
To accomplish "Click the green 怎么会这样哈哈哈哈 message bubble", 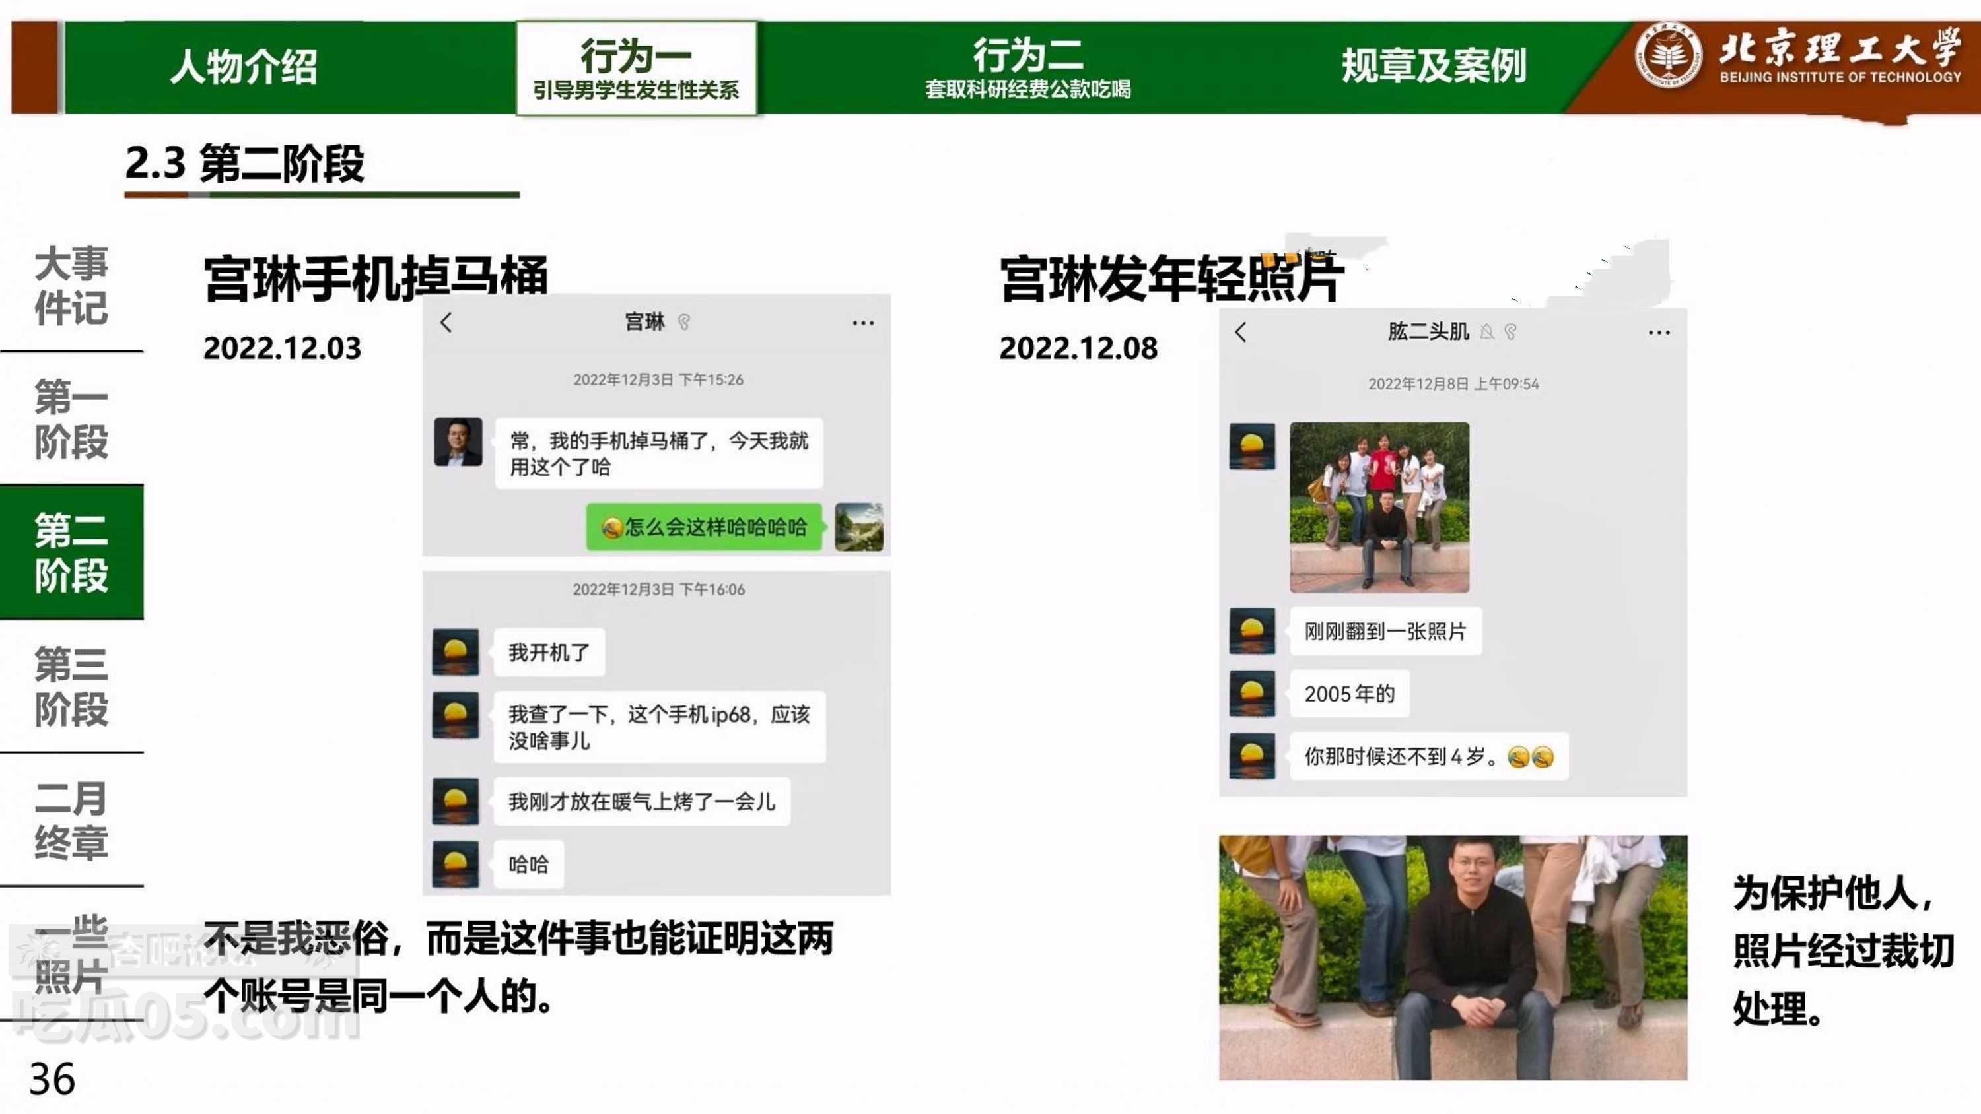I will pos(704,527).
